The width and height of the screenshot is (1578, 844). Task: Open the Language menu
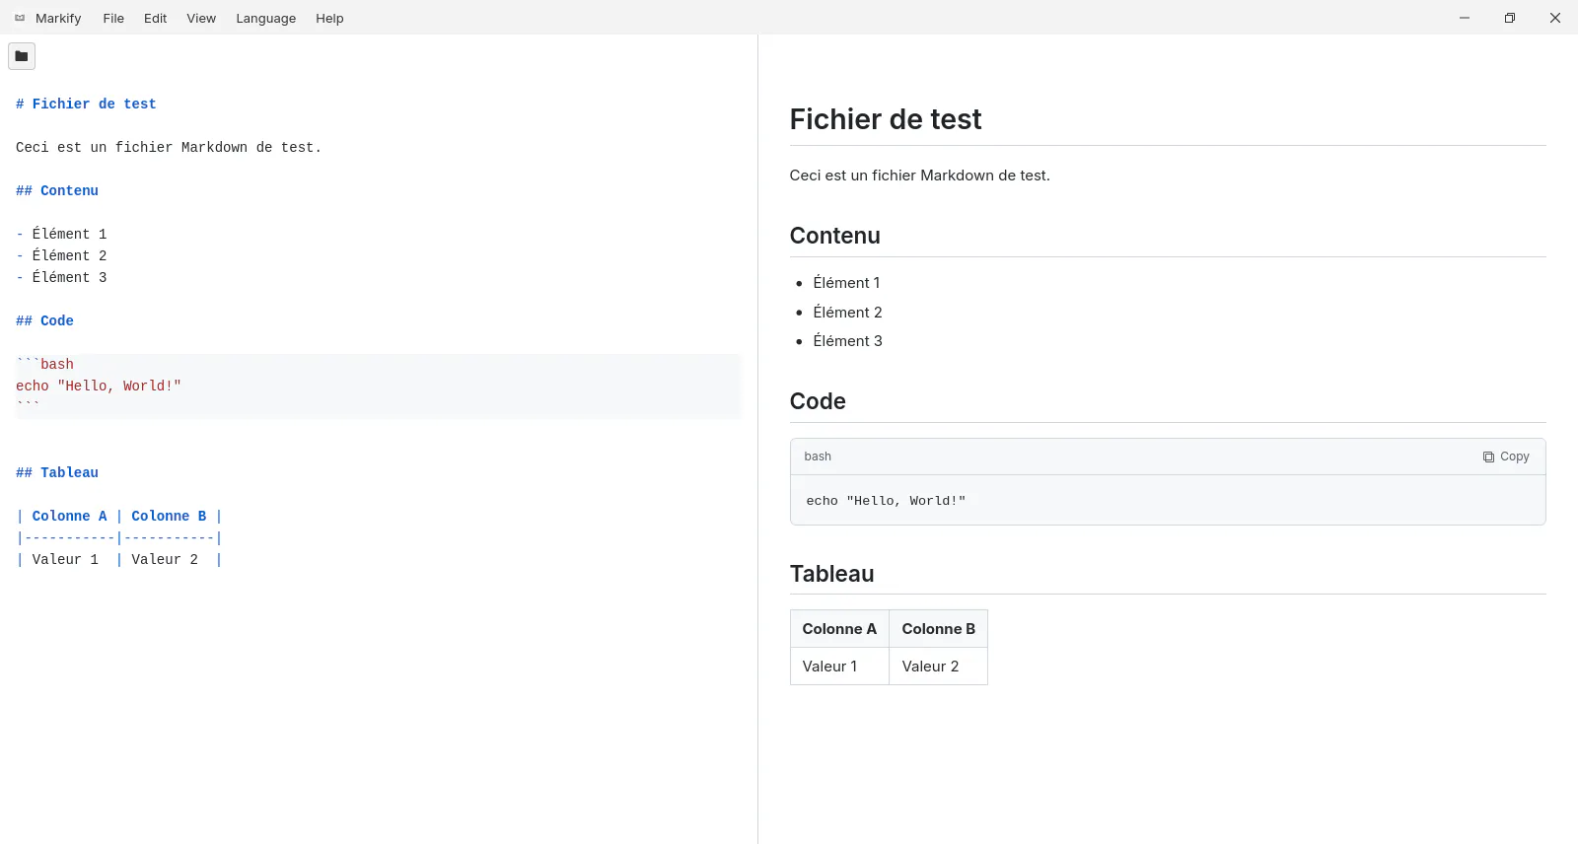click(266, 18)
